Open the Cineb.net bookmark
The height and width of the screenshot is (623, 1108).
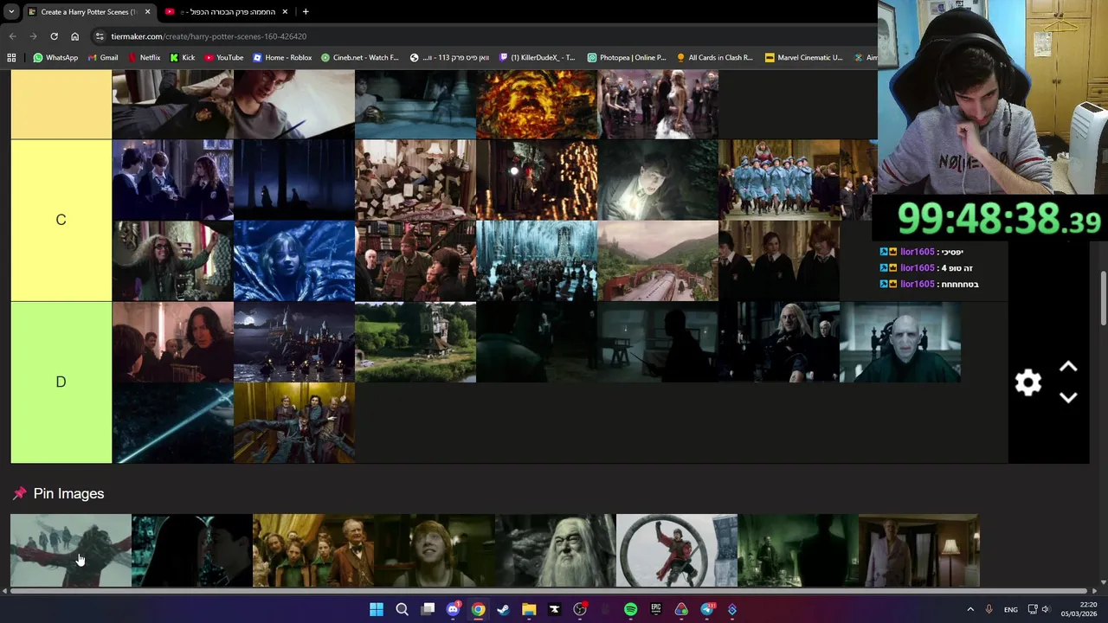(x=359, y=58)
